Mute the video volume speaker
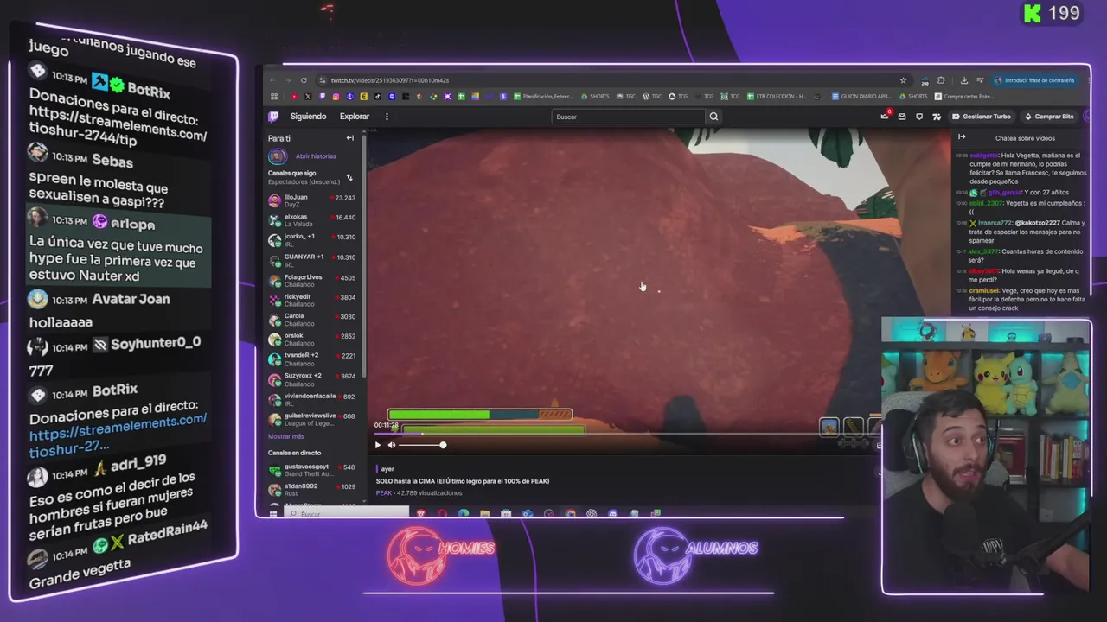Viewport: 1107px width, 622px height. 392,445
